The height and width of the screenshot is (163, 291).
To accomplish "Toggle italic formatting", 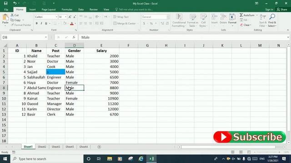I will click(41, 24).
